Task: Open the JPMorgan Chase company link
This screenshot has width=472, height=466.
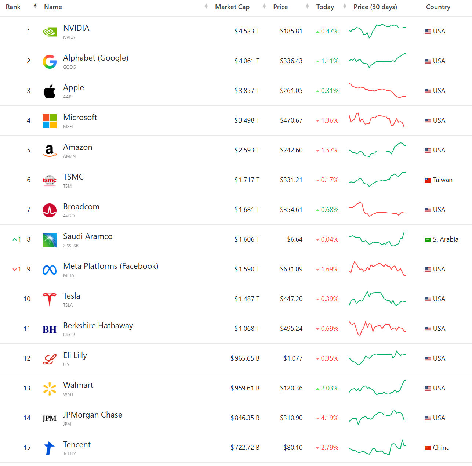Action: pos(92,415)
